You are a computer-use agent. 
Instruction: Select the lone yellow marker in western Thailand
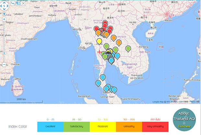coord(99,41)
